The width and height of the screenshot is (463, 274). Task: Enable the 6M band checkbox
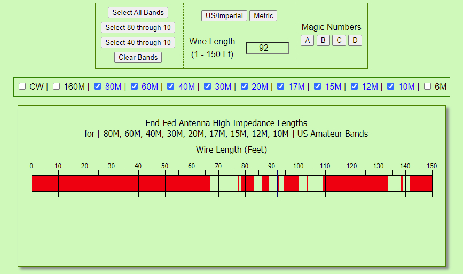[x=427, y=86]
